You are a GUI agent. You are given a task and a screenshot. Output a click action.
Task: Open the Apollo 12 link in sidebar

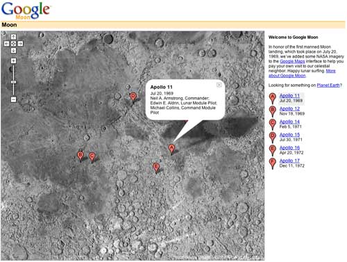coord(289,108)
